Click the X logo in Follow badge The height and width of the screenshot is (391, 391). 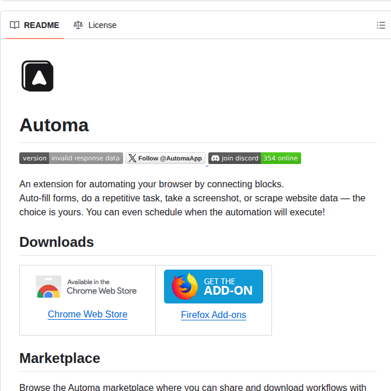[x=132, y=158]
